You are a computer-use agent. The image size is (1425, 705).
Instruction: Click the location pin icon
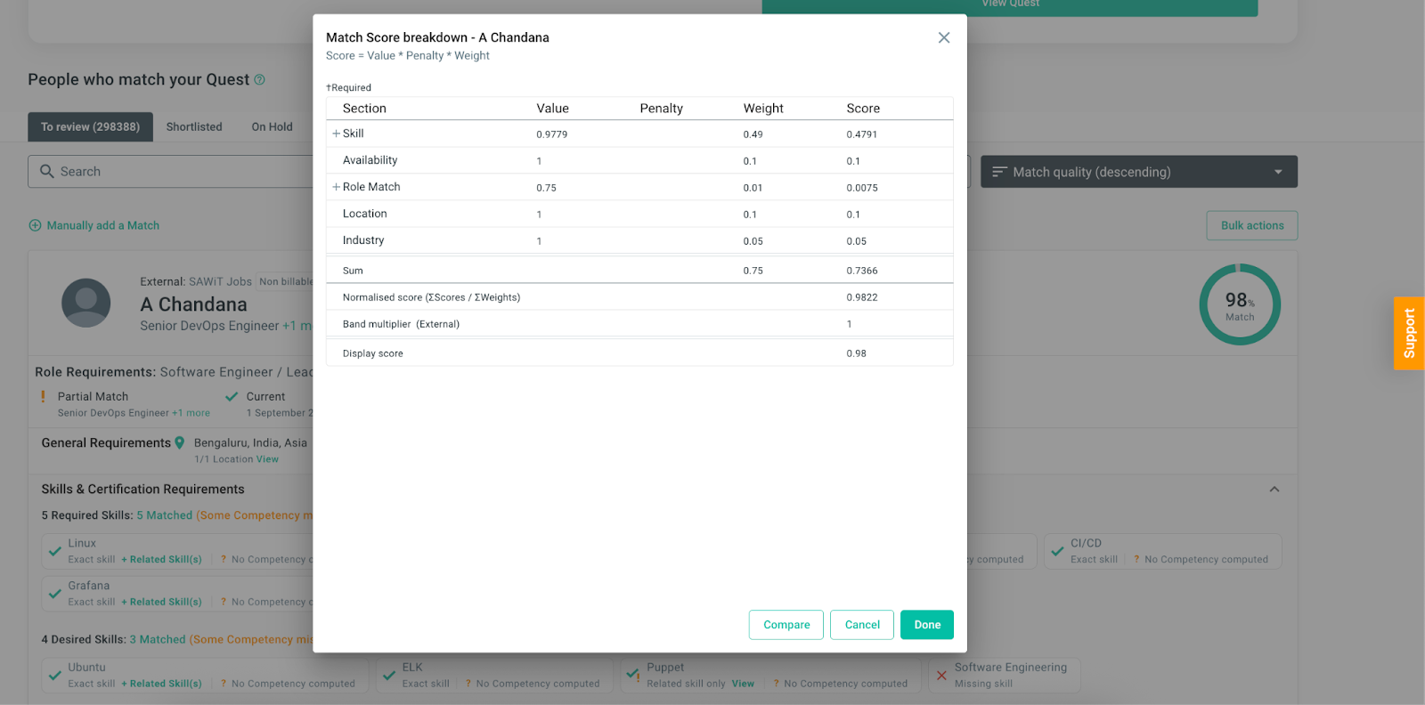click(180, 443)
